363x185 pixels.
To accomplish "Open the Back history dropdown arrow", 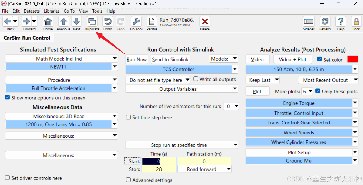I will pyautogui.click(x=15, y=21).
